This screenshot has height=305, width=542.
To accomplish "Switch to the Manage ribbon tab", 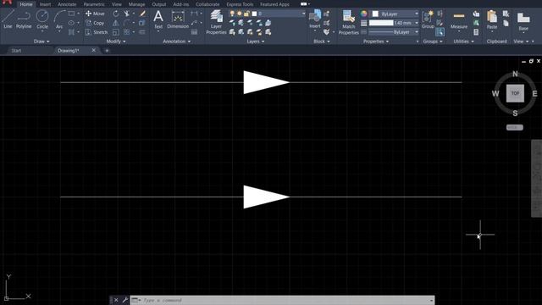I will [136, 4].
